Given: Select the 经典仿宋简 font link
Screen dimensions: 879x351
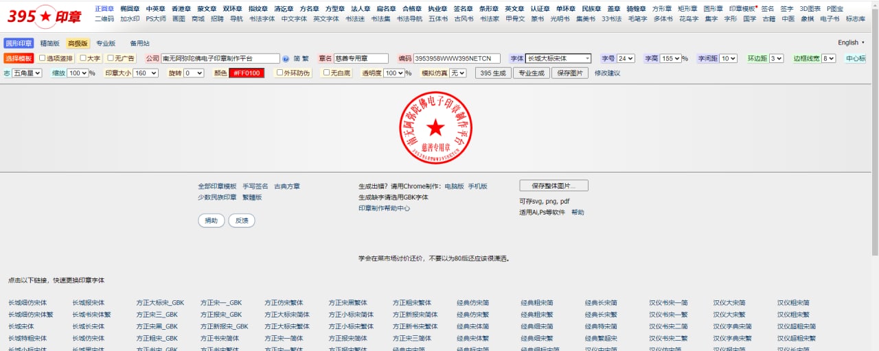Looking at the screenshot, I should point(473,303).
